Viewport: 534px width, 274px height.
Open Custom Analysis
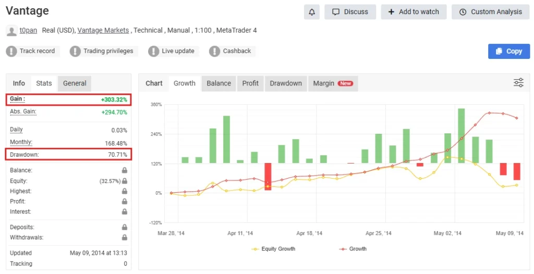pyautogui.click(x=491, y=12)
